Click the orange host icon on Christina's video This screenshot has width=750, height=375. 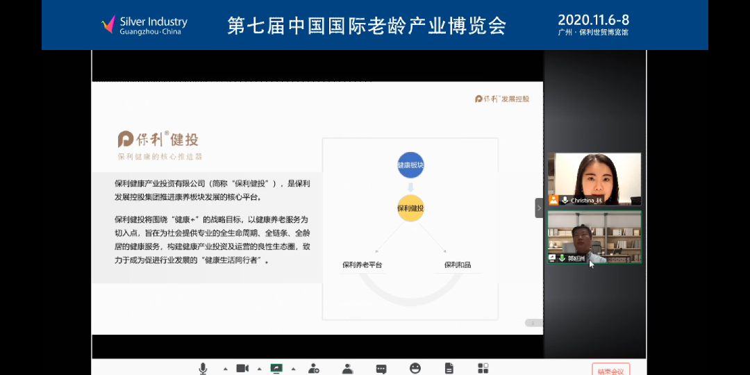pyautogui.click(x=553, y=200)
